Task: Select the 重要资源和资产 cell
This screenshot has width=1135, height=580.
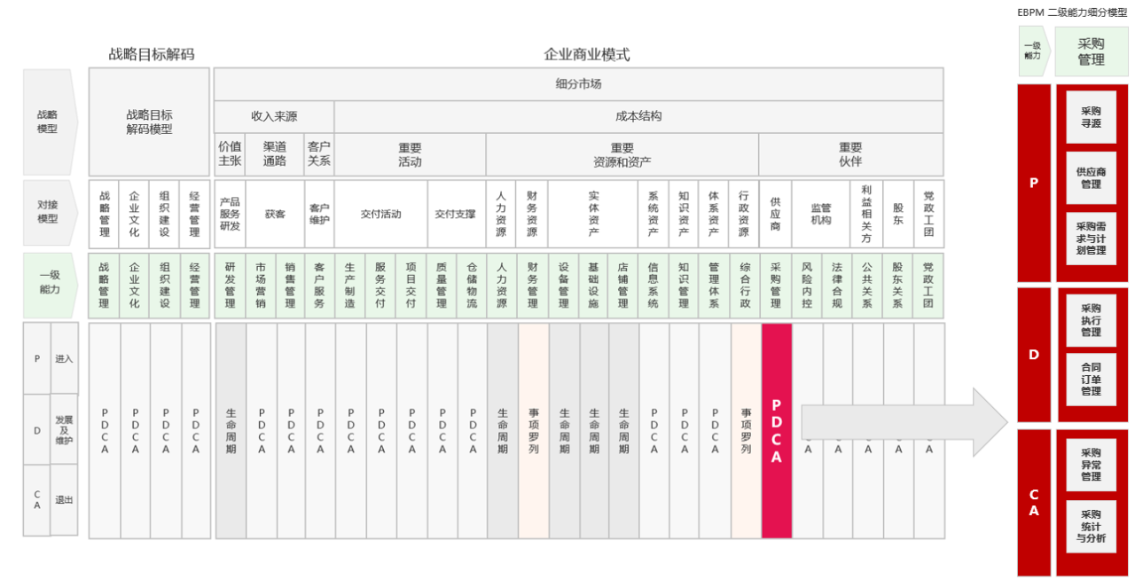Action: 622,154
